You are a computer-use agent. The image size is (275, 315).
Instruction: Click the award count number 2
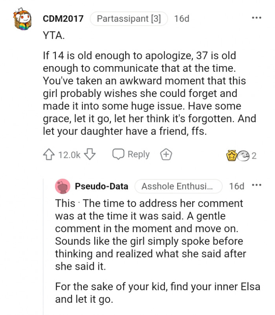click(254, 156)
